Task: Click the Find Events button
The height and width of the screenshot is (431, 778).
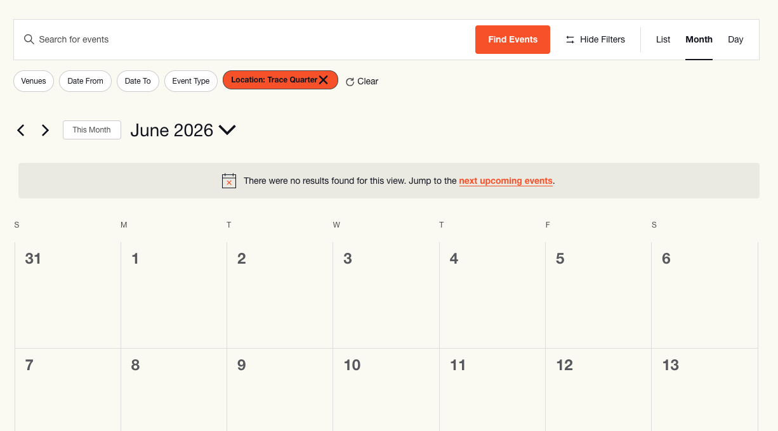Action: tap(513, 39)
